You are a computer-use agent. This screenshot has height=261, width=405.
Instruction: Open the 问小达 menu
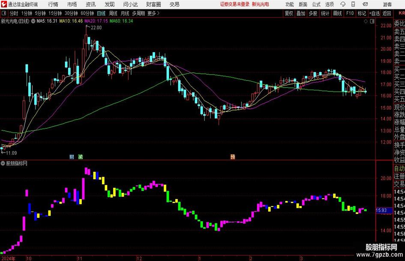tap(130, 4)
